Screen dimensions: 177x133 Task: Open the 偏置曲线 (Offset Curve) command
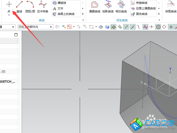95,7
